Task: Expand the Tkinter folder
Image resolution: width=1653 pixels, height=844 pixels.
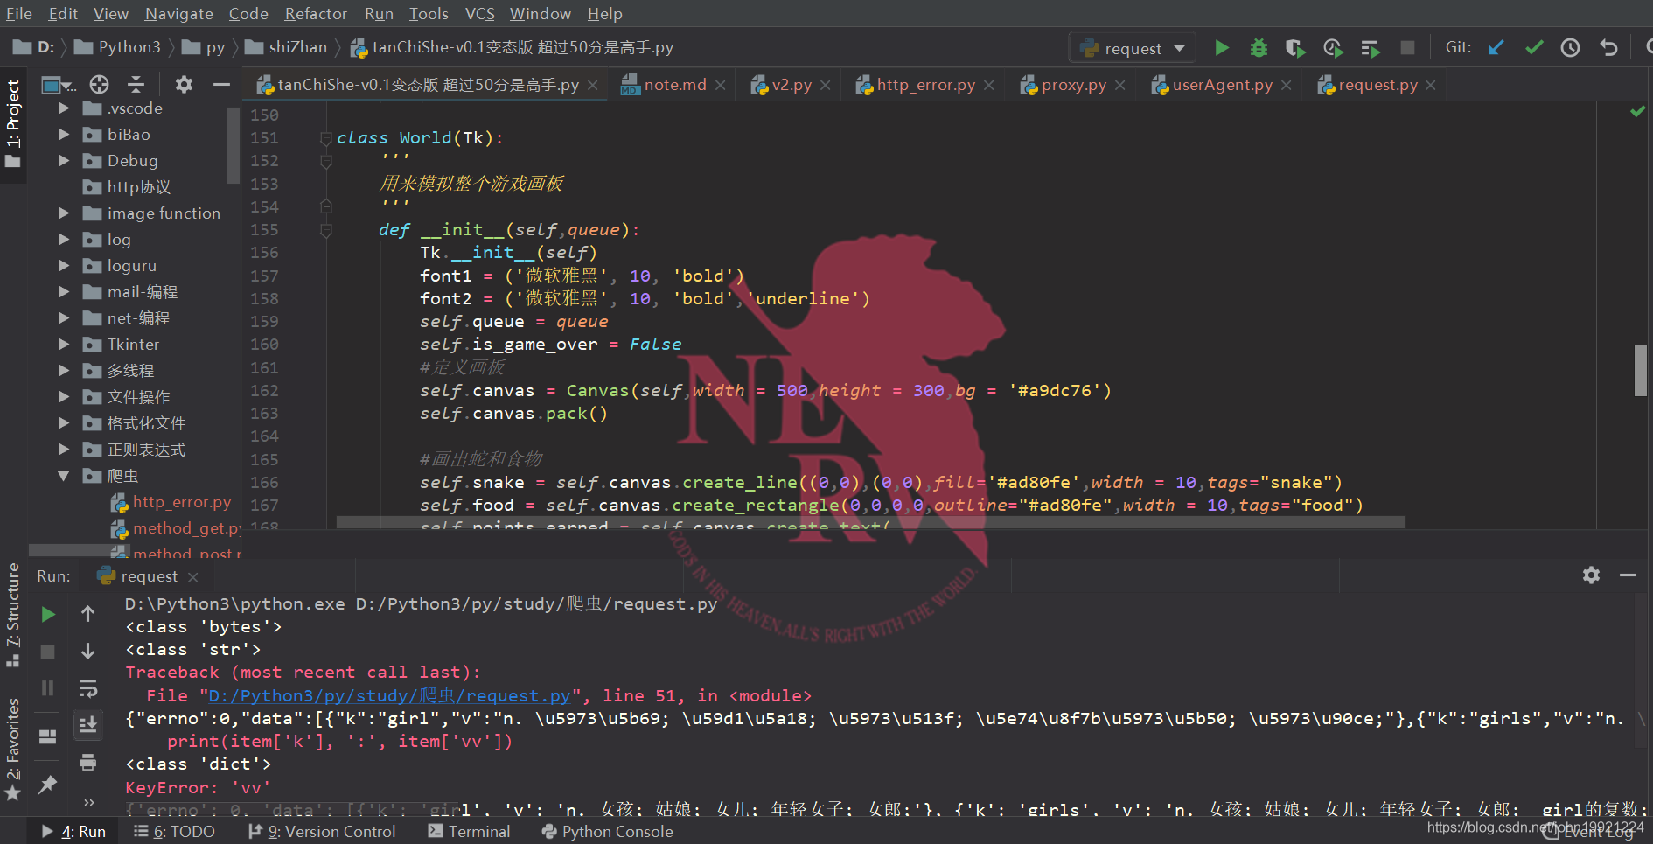Action: (x=63, y=345)
